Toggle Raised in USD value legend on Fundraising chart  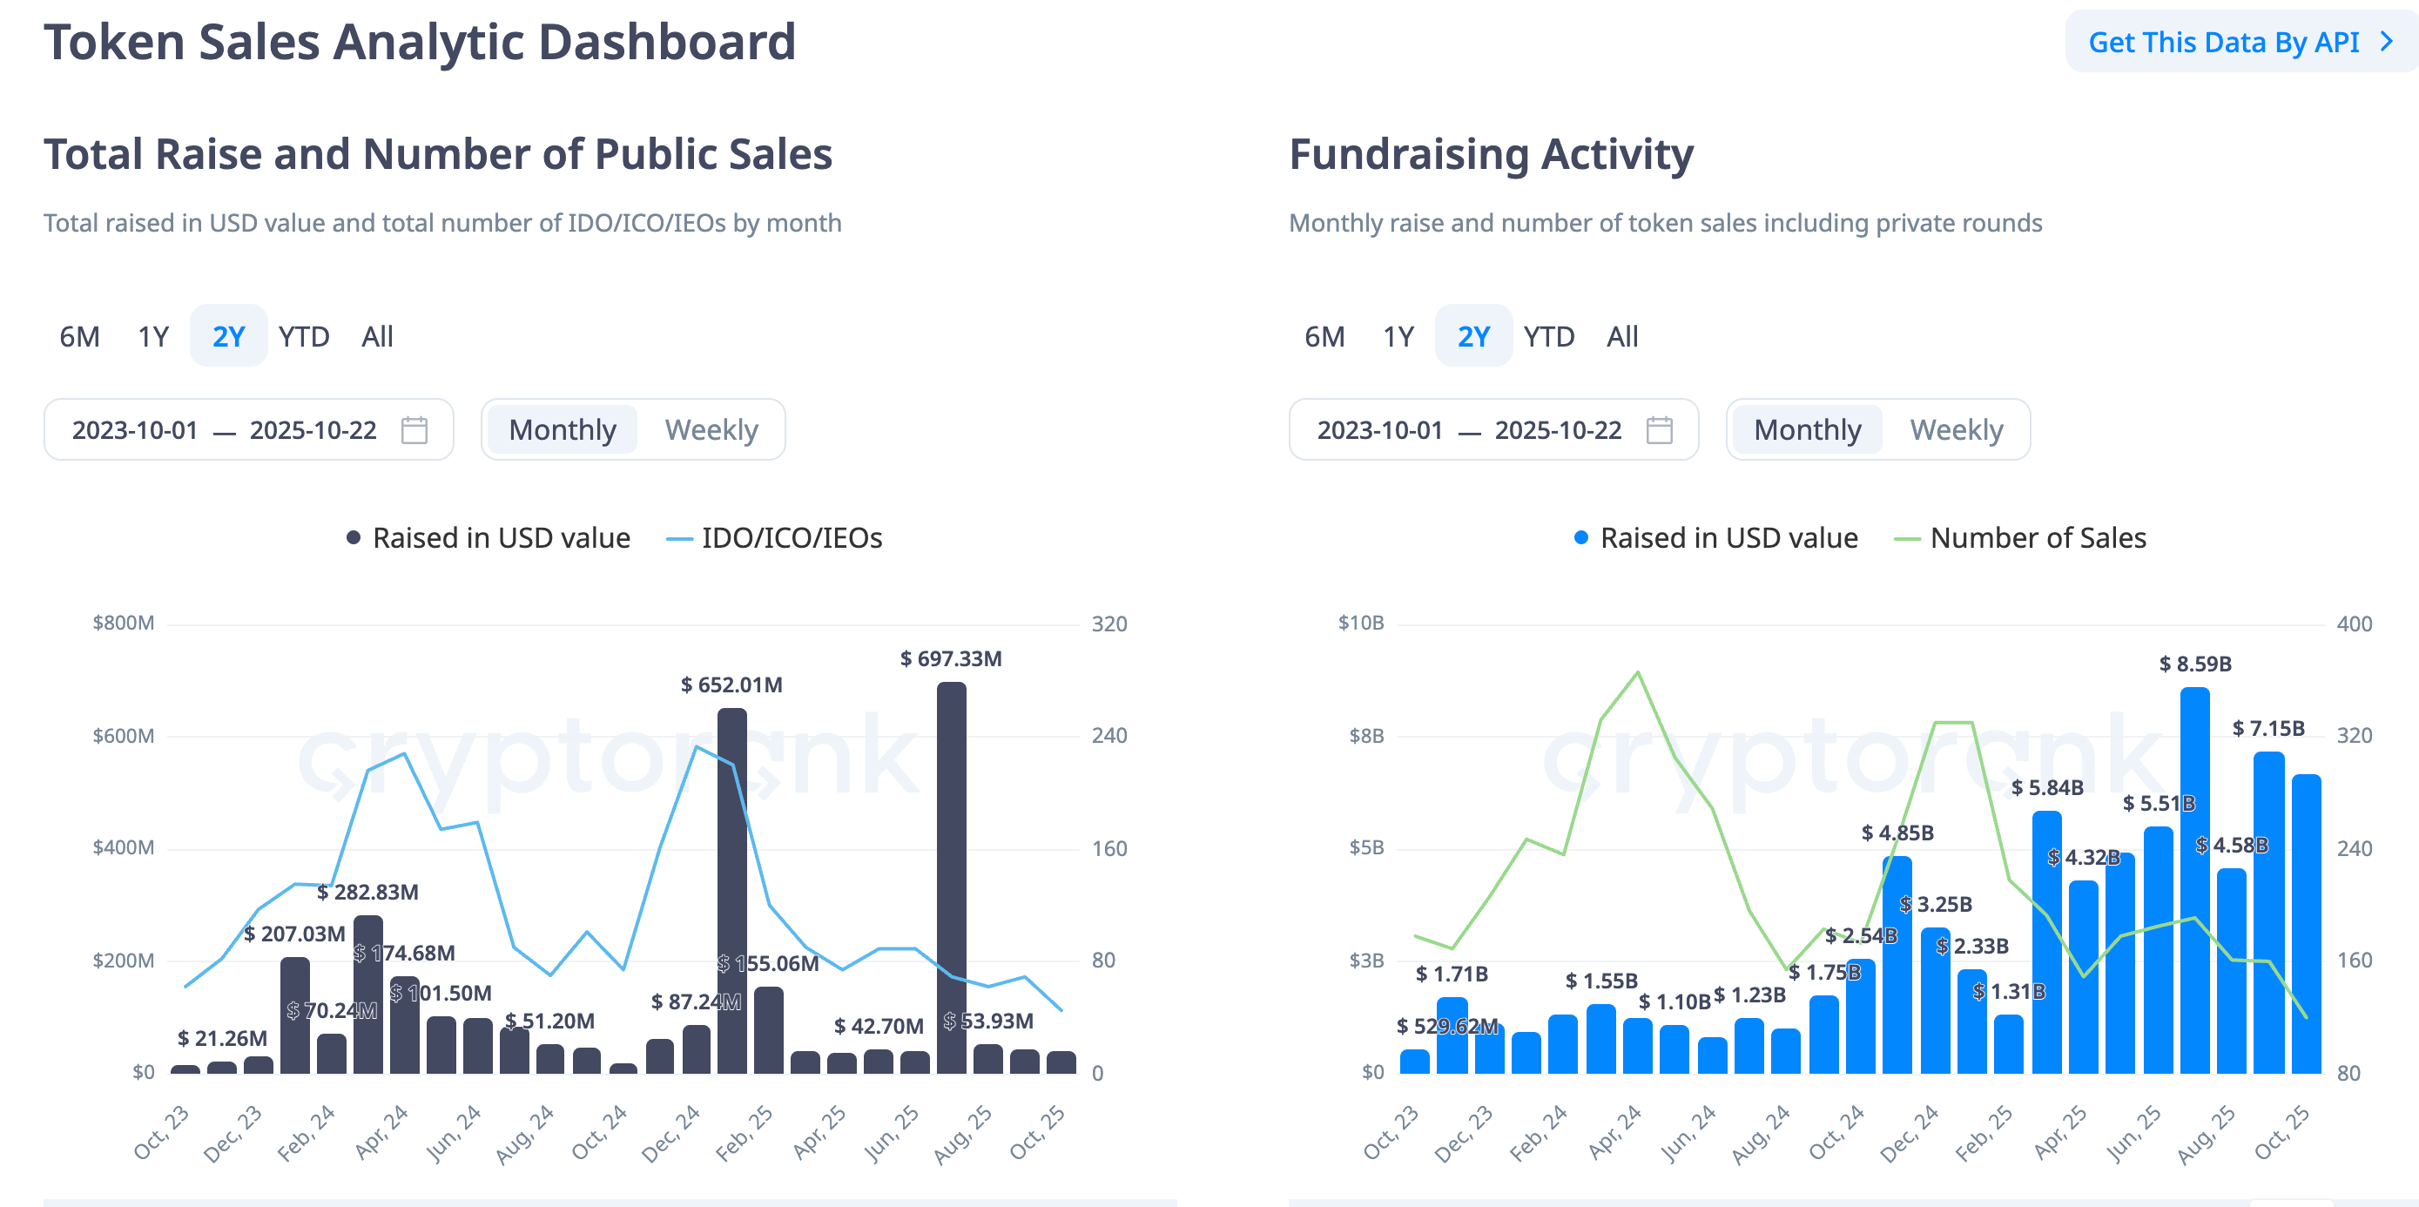coord(1716,537)
